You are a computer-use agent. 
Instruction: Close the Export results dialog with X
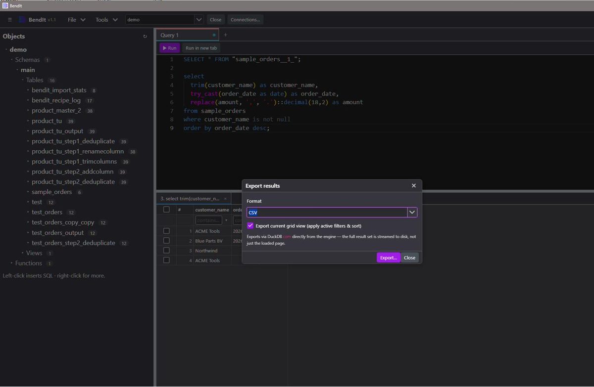tap(414, 186)
